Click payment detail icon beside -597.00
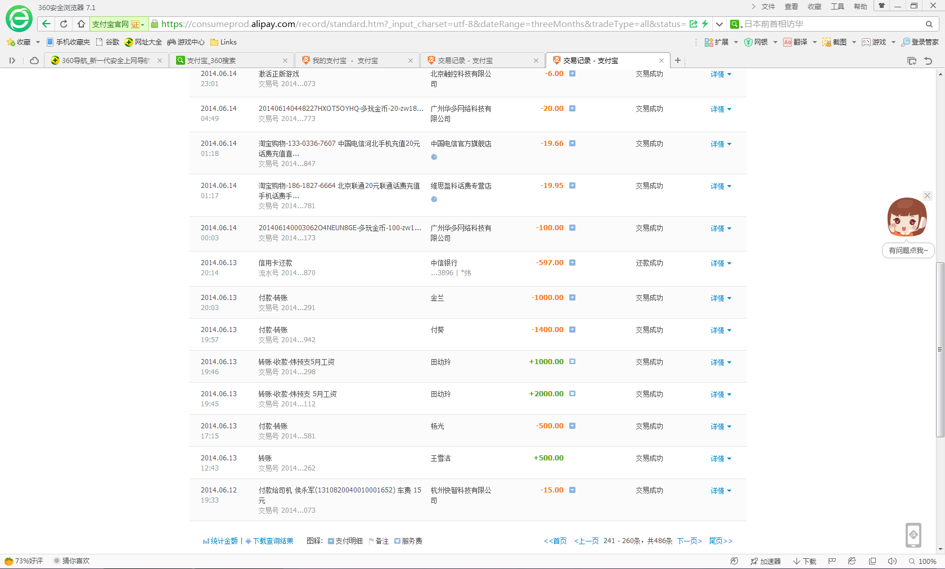Viewport: 945px width, 569px height. (x=572, y=263)
